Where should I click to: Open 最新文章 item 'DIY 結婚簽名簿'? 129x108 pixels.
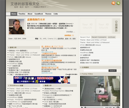[15, 66]
